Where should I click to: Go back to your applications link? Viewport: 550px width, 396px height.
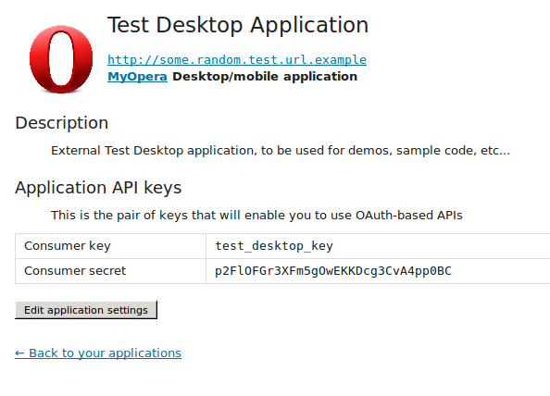[x=98, y=353]
